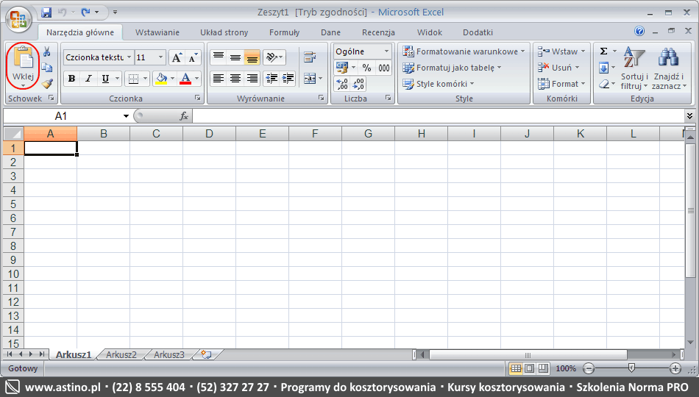Apply percent style
Viewport: 699px width, 397px height.
pos(366,68)
